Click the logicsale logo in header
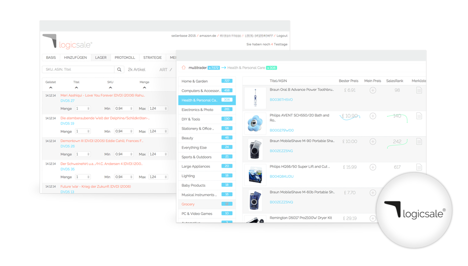This screenshot has height=266, width=468. pyautogui.click(x=67, y=41)
